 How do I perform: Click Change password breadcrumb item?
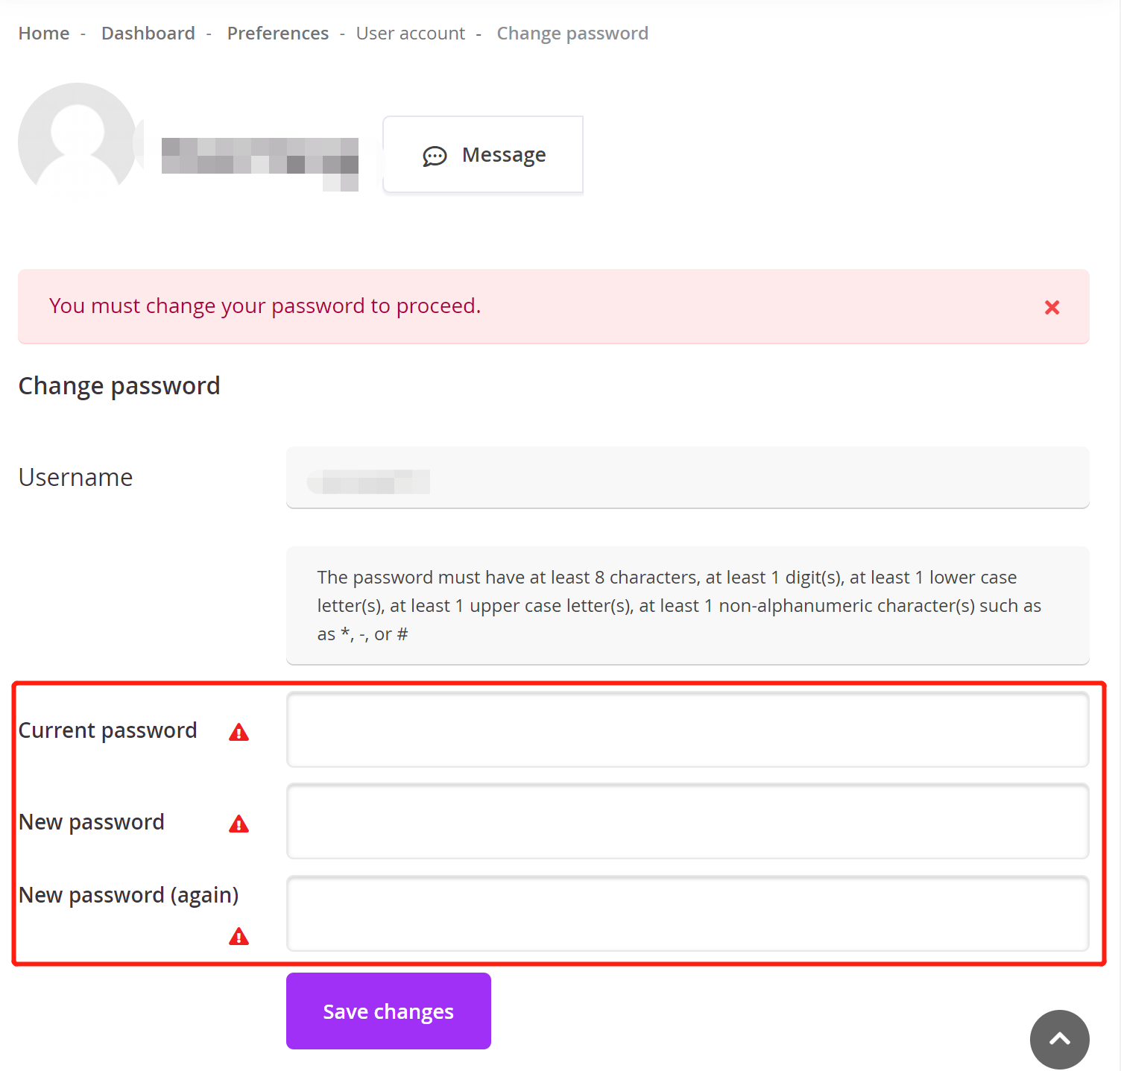572,34
